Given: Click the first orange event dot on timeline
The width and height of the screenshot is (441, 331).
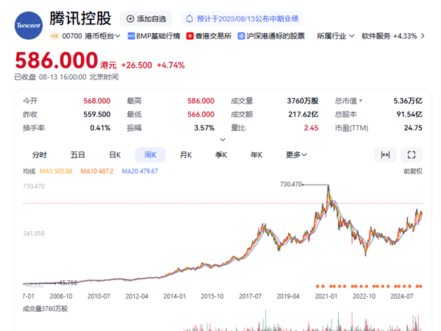Looking at the screenshot, I should (318, 286).
